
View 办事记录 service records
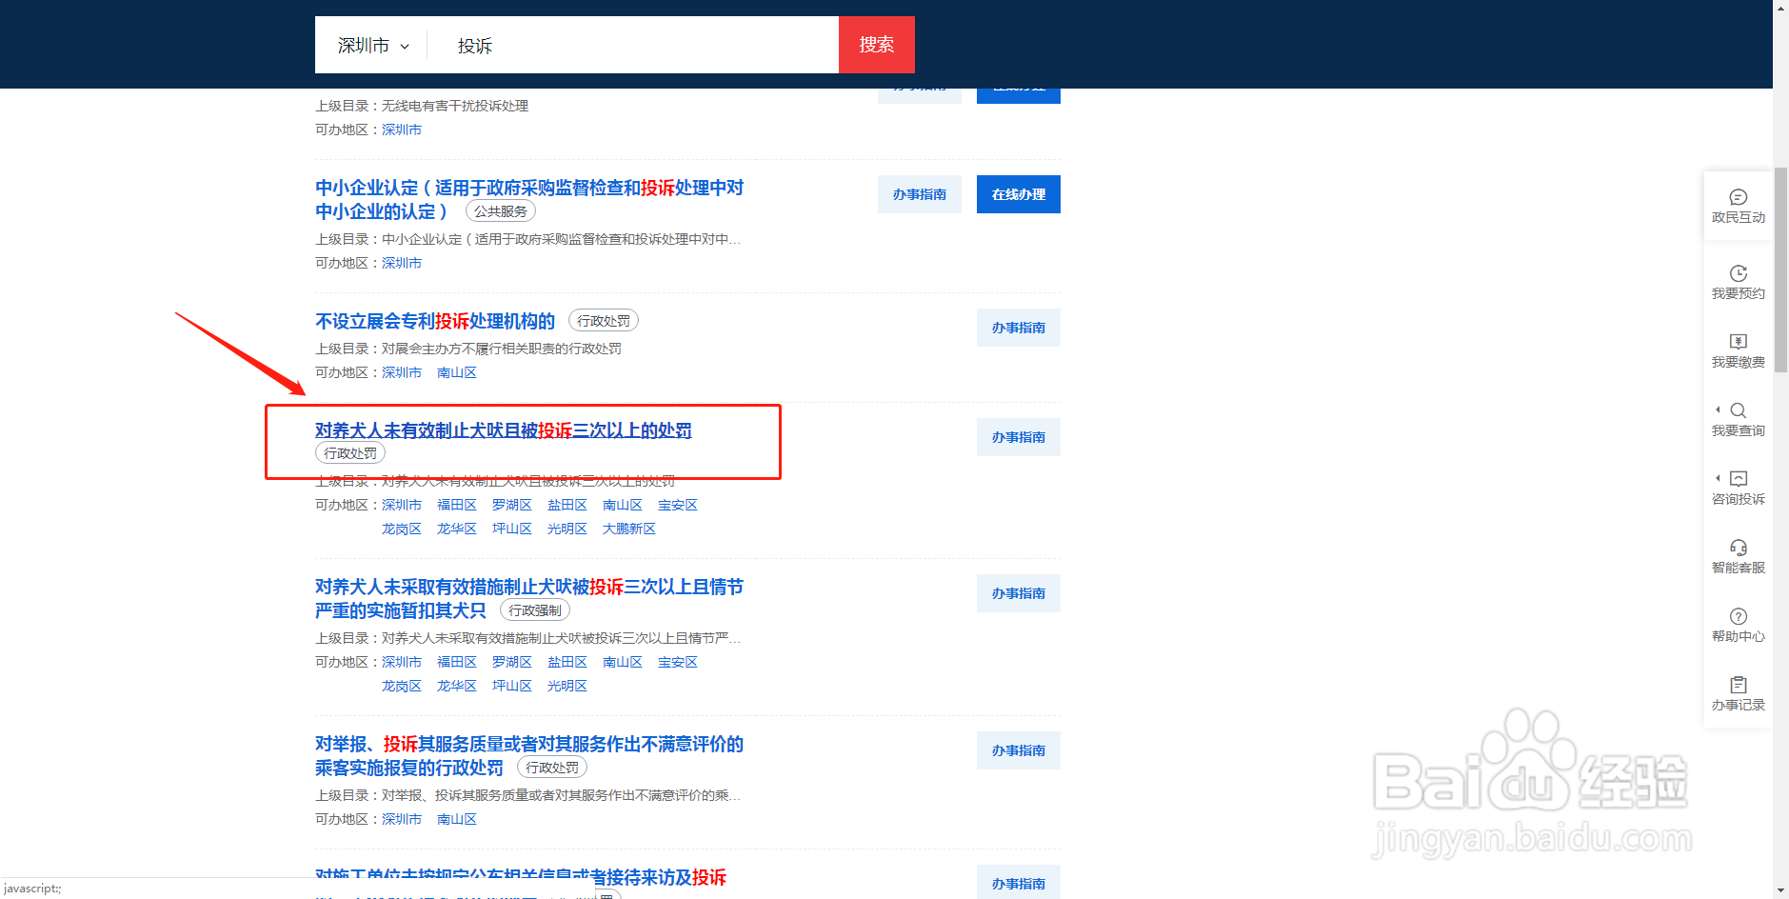click(x=1738, y=693)
